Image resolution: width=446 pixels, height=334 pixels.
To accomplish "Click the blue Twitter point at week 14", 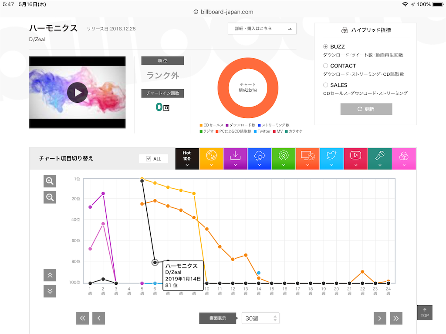I will [x=259, y=273].
